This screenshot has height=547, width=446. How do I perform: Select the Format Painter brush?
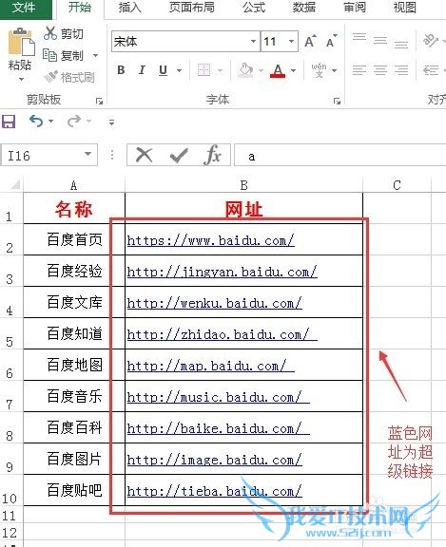[x=51, y=77]
